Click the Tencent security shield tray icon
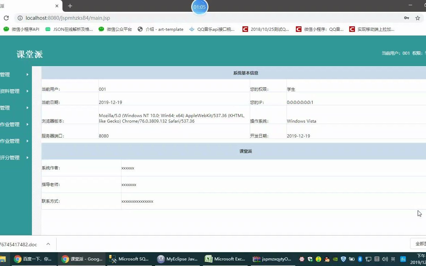Image resolution: width=426 pixels, height=266 pixels. [343, 259]
